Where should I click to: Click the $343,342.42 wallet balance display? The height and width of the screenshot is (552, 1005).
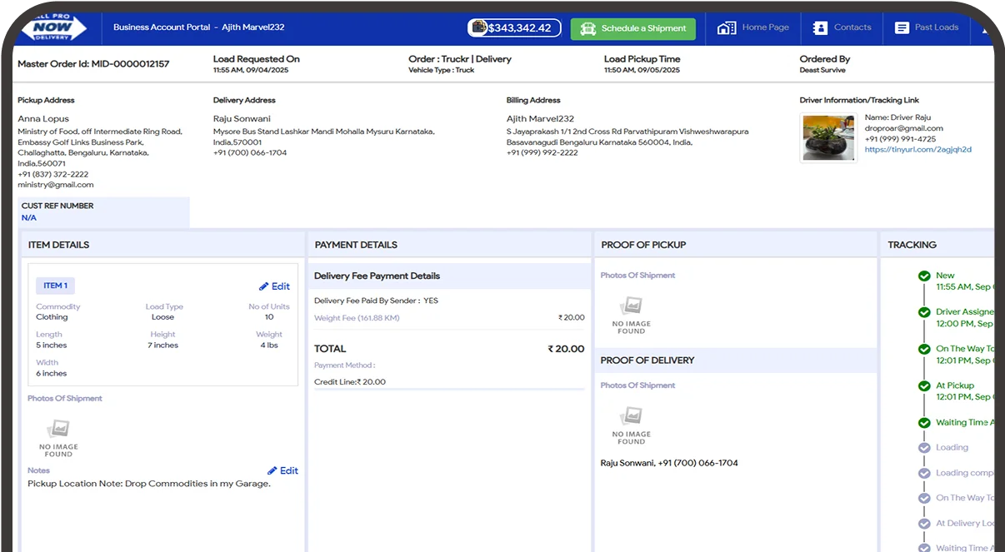coord(519,27)
